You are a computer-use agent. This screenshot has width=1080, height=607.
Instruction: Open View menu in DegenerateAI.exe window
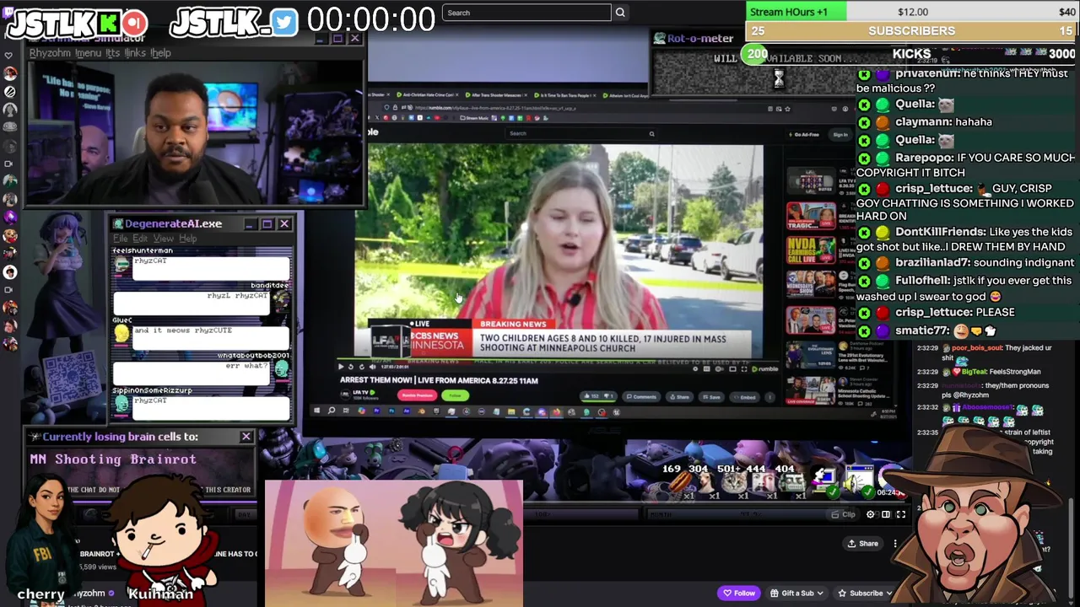pos(163,239)
